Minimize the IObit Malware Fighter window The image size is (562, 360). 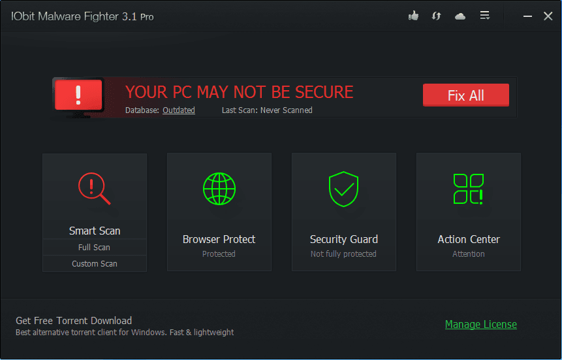pos(527,16)
